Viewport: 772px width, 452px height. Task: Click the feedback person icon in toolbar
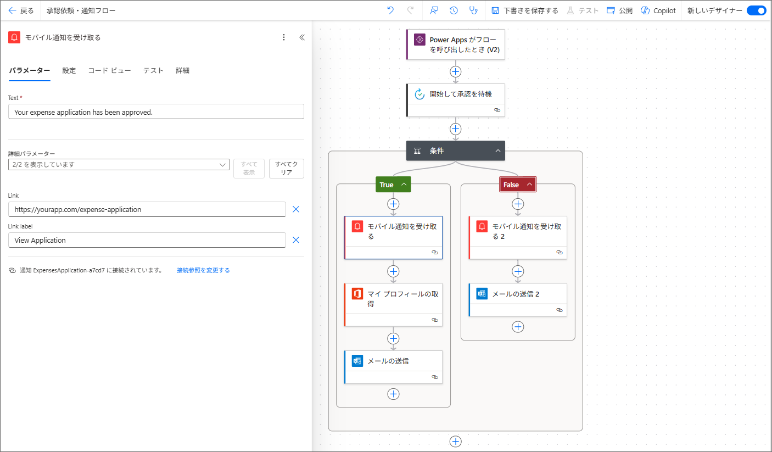click(x=434, y=10)
